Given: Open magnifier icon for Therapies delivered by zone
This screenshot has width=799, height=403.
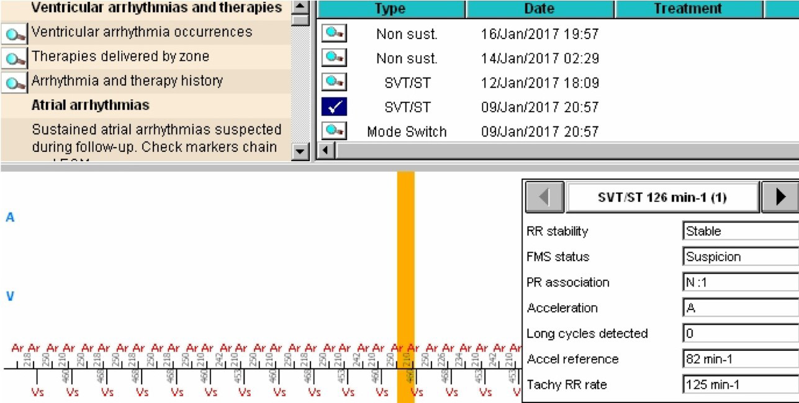Looking at the screenshot, I should click(x=14, y=58).
